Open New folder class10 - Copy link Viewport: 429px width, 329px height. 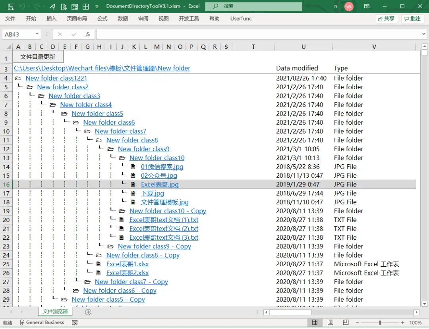(x=168, y=211)
